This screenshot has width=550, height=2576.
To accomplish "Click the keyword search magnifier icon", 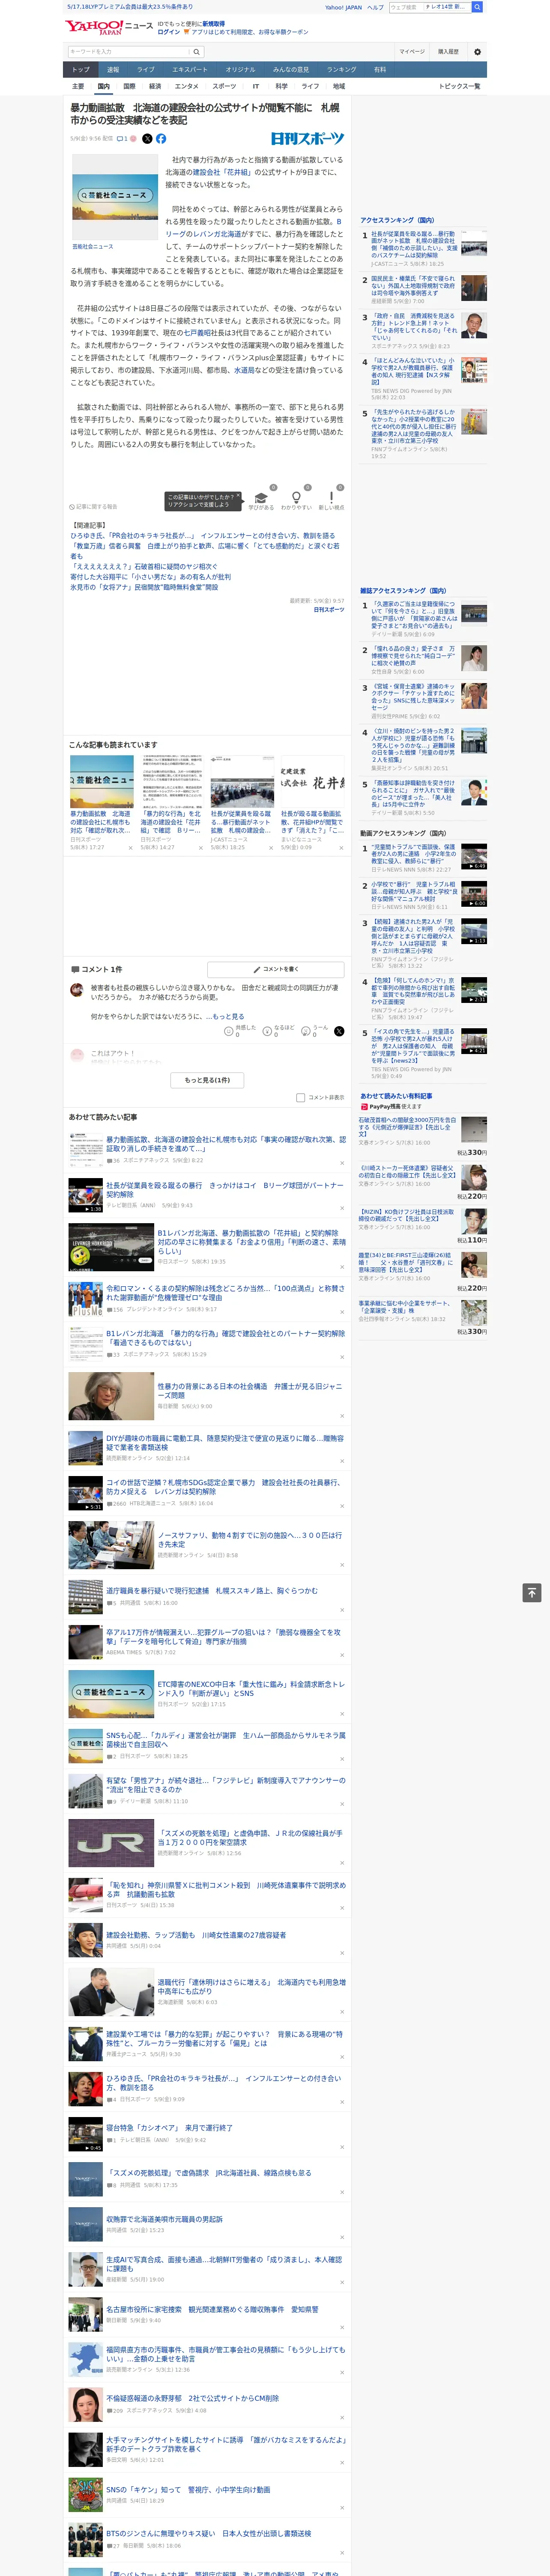I will [x=197, y=51].
